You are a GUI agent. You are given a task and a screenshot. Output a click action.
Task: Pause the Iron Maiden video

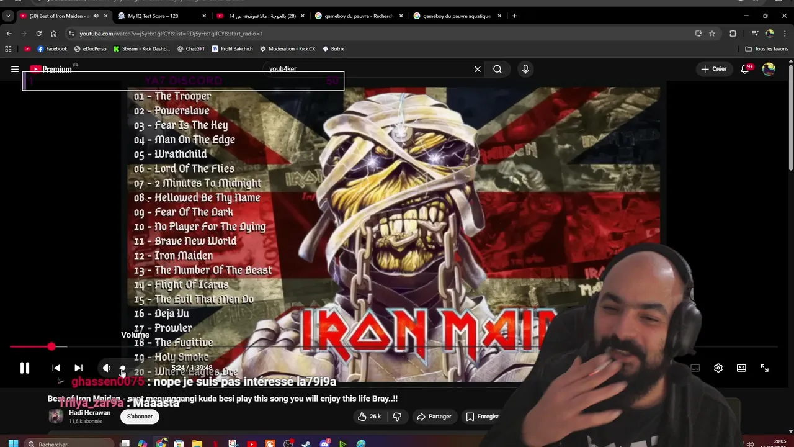click(25, 368)
